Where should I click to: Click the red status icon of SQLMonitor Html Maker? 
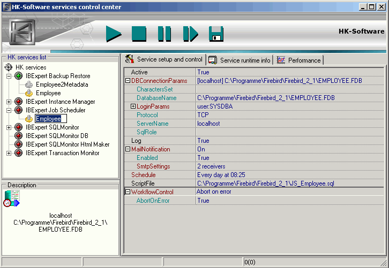coord(18,144)
